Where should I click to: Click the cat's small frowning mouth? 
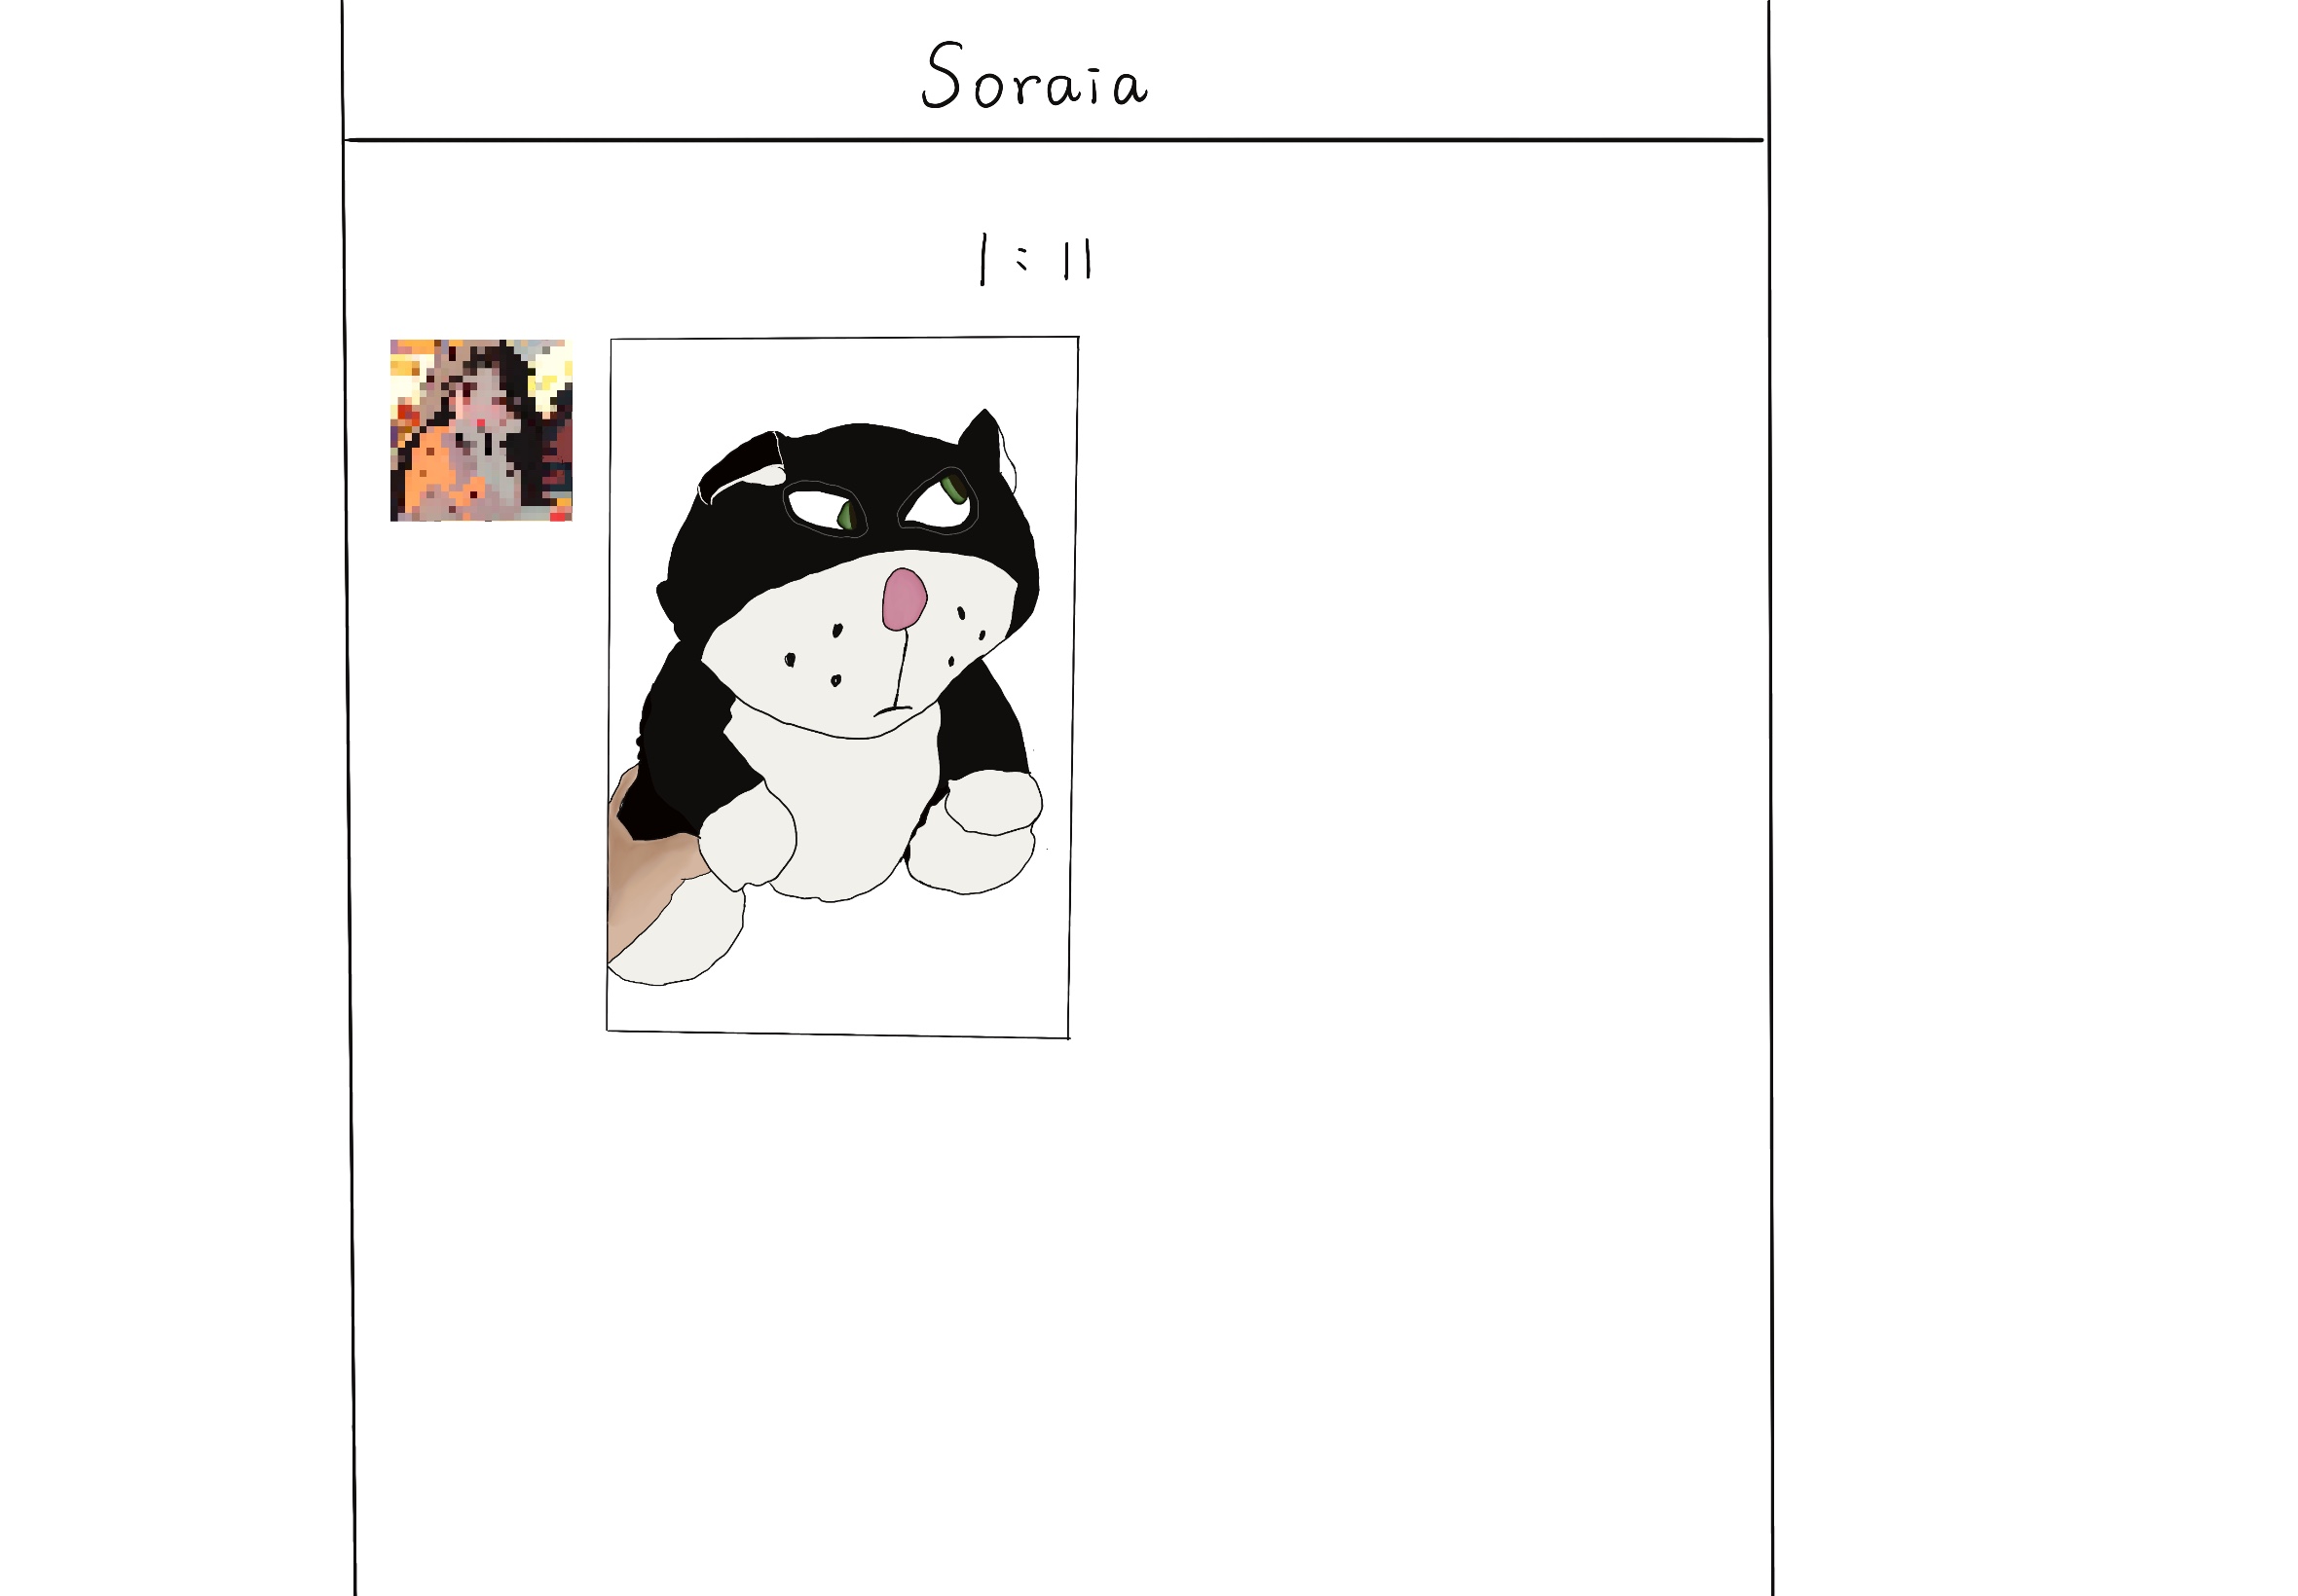pos(892,710)
